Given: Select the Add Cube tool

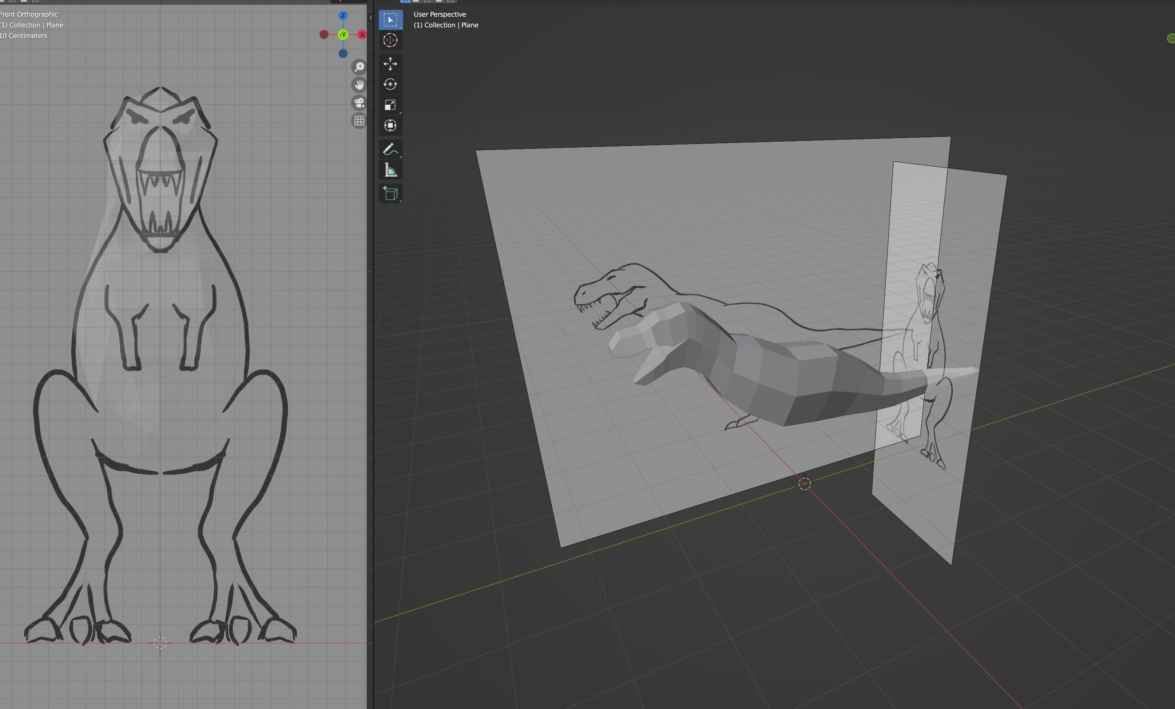Looking at the screenshot, I should point(390,194).
